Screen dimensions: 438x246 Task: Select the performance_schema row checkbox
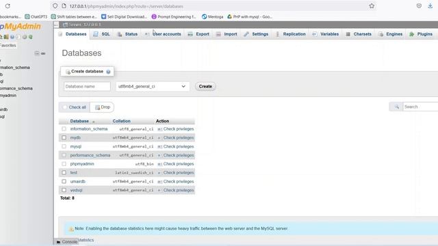pyautogui.click(x=64, y=155)
